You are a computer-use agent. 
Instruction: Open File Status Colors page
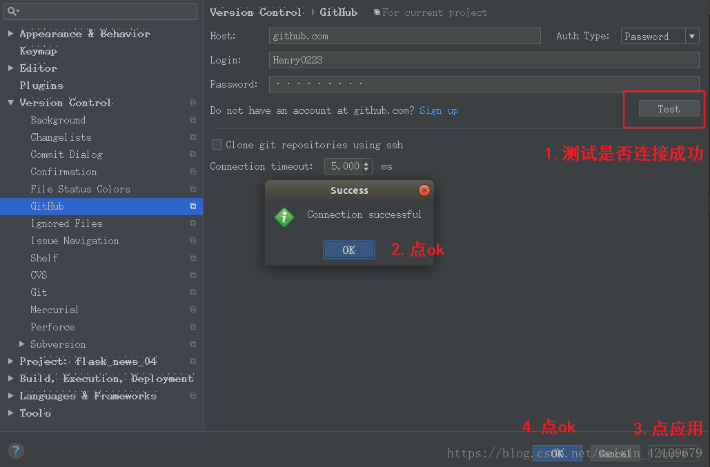tap(80, 189)
